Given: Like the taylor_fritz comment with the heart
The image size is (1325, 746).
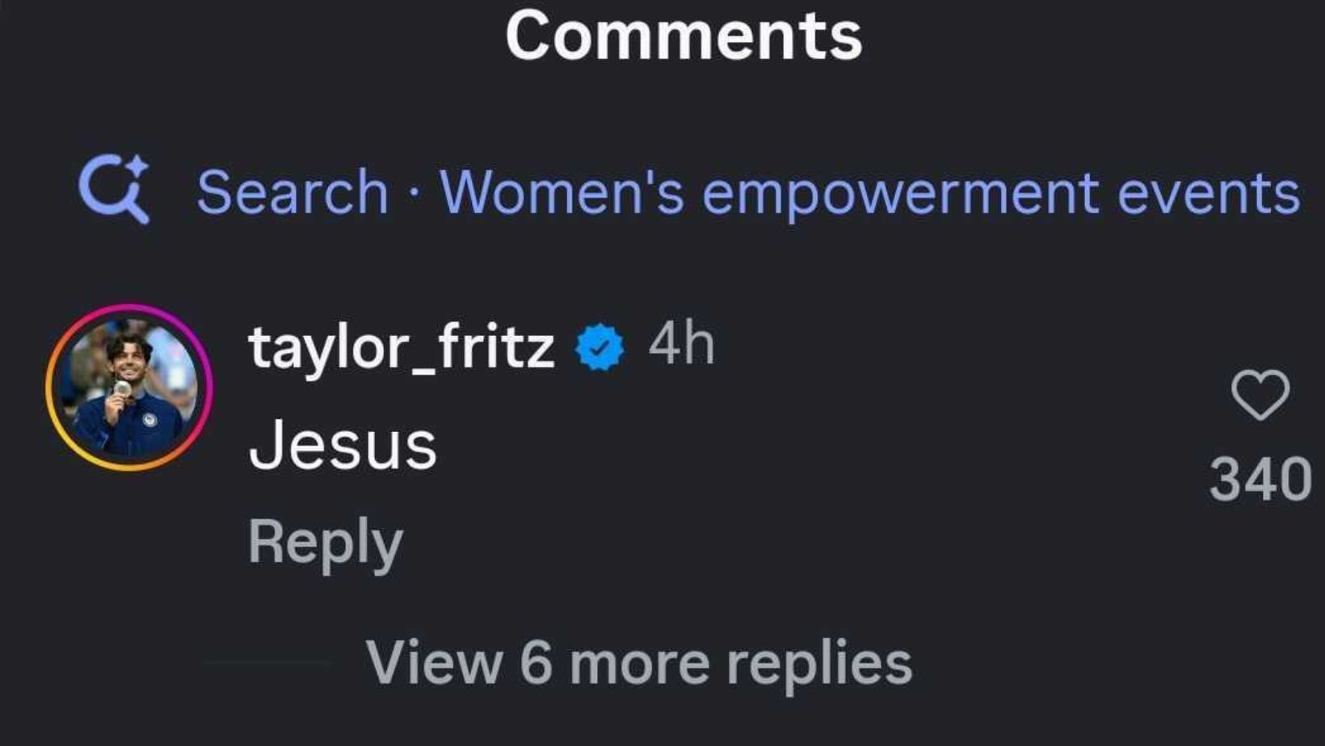Looking at the screenshot, I should pyautogui.click(x=1260, y=395).
